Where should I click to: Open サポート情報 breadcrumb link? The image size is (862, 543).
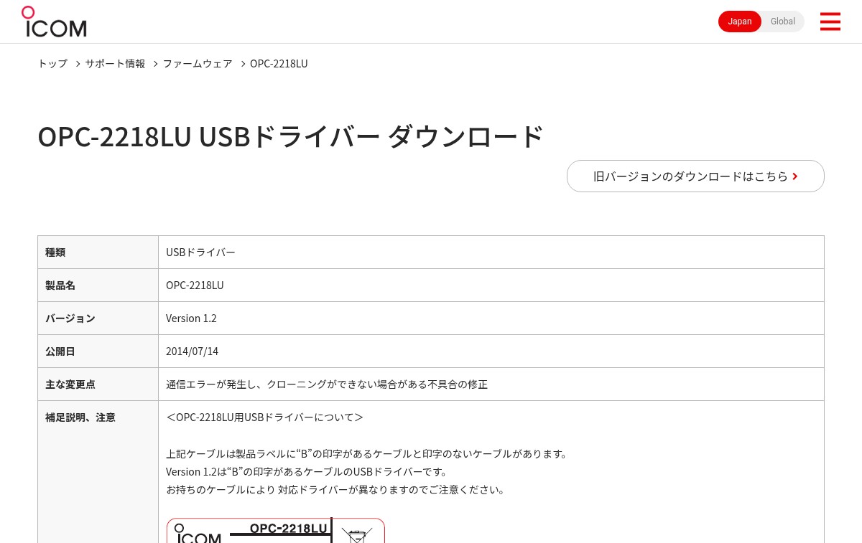115,64
